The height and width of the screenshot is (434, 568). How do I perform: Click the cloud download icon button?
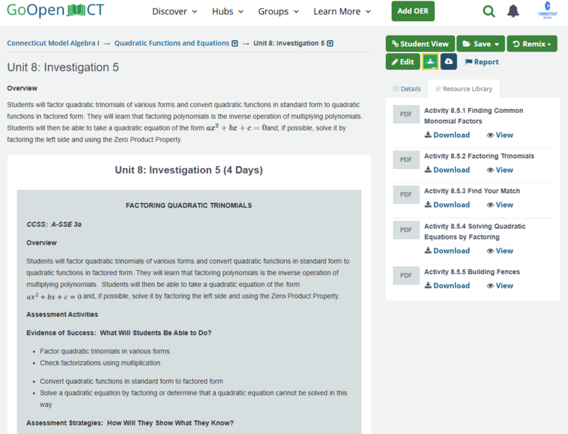[449, 62]
